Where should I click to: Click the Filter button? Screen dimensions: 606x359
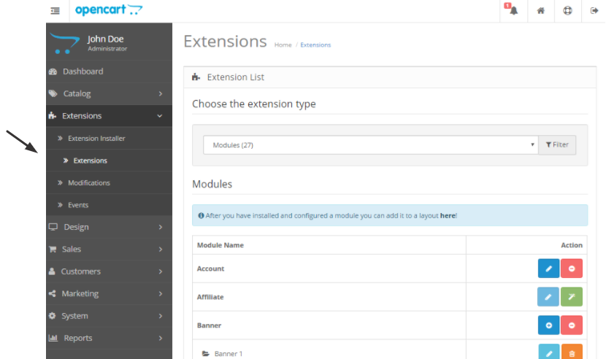pos(557,144)
